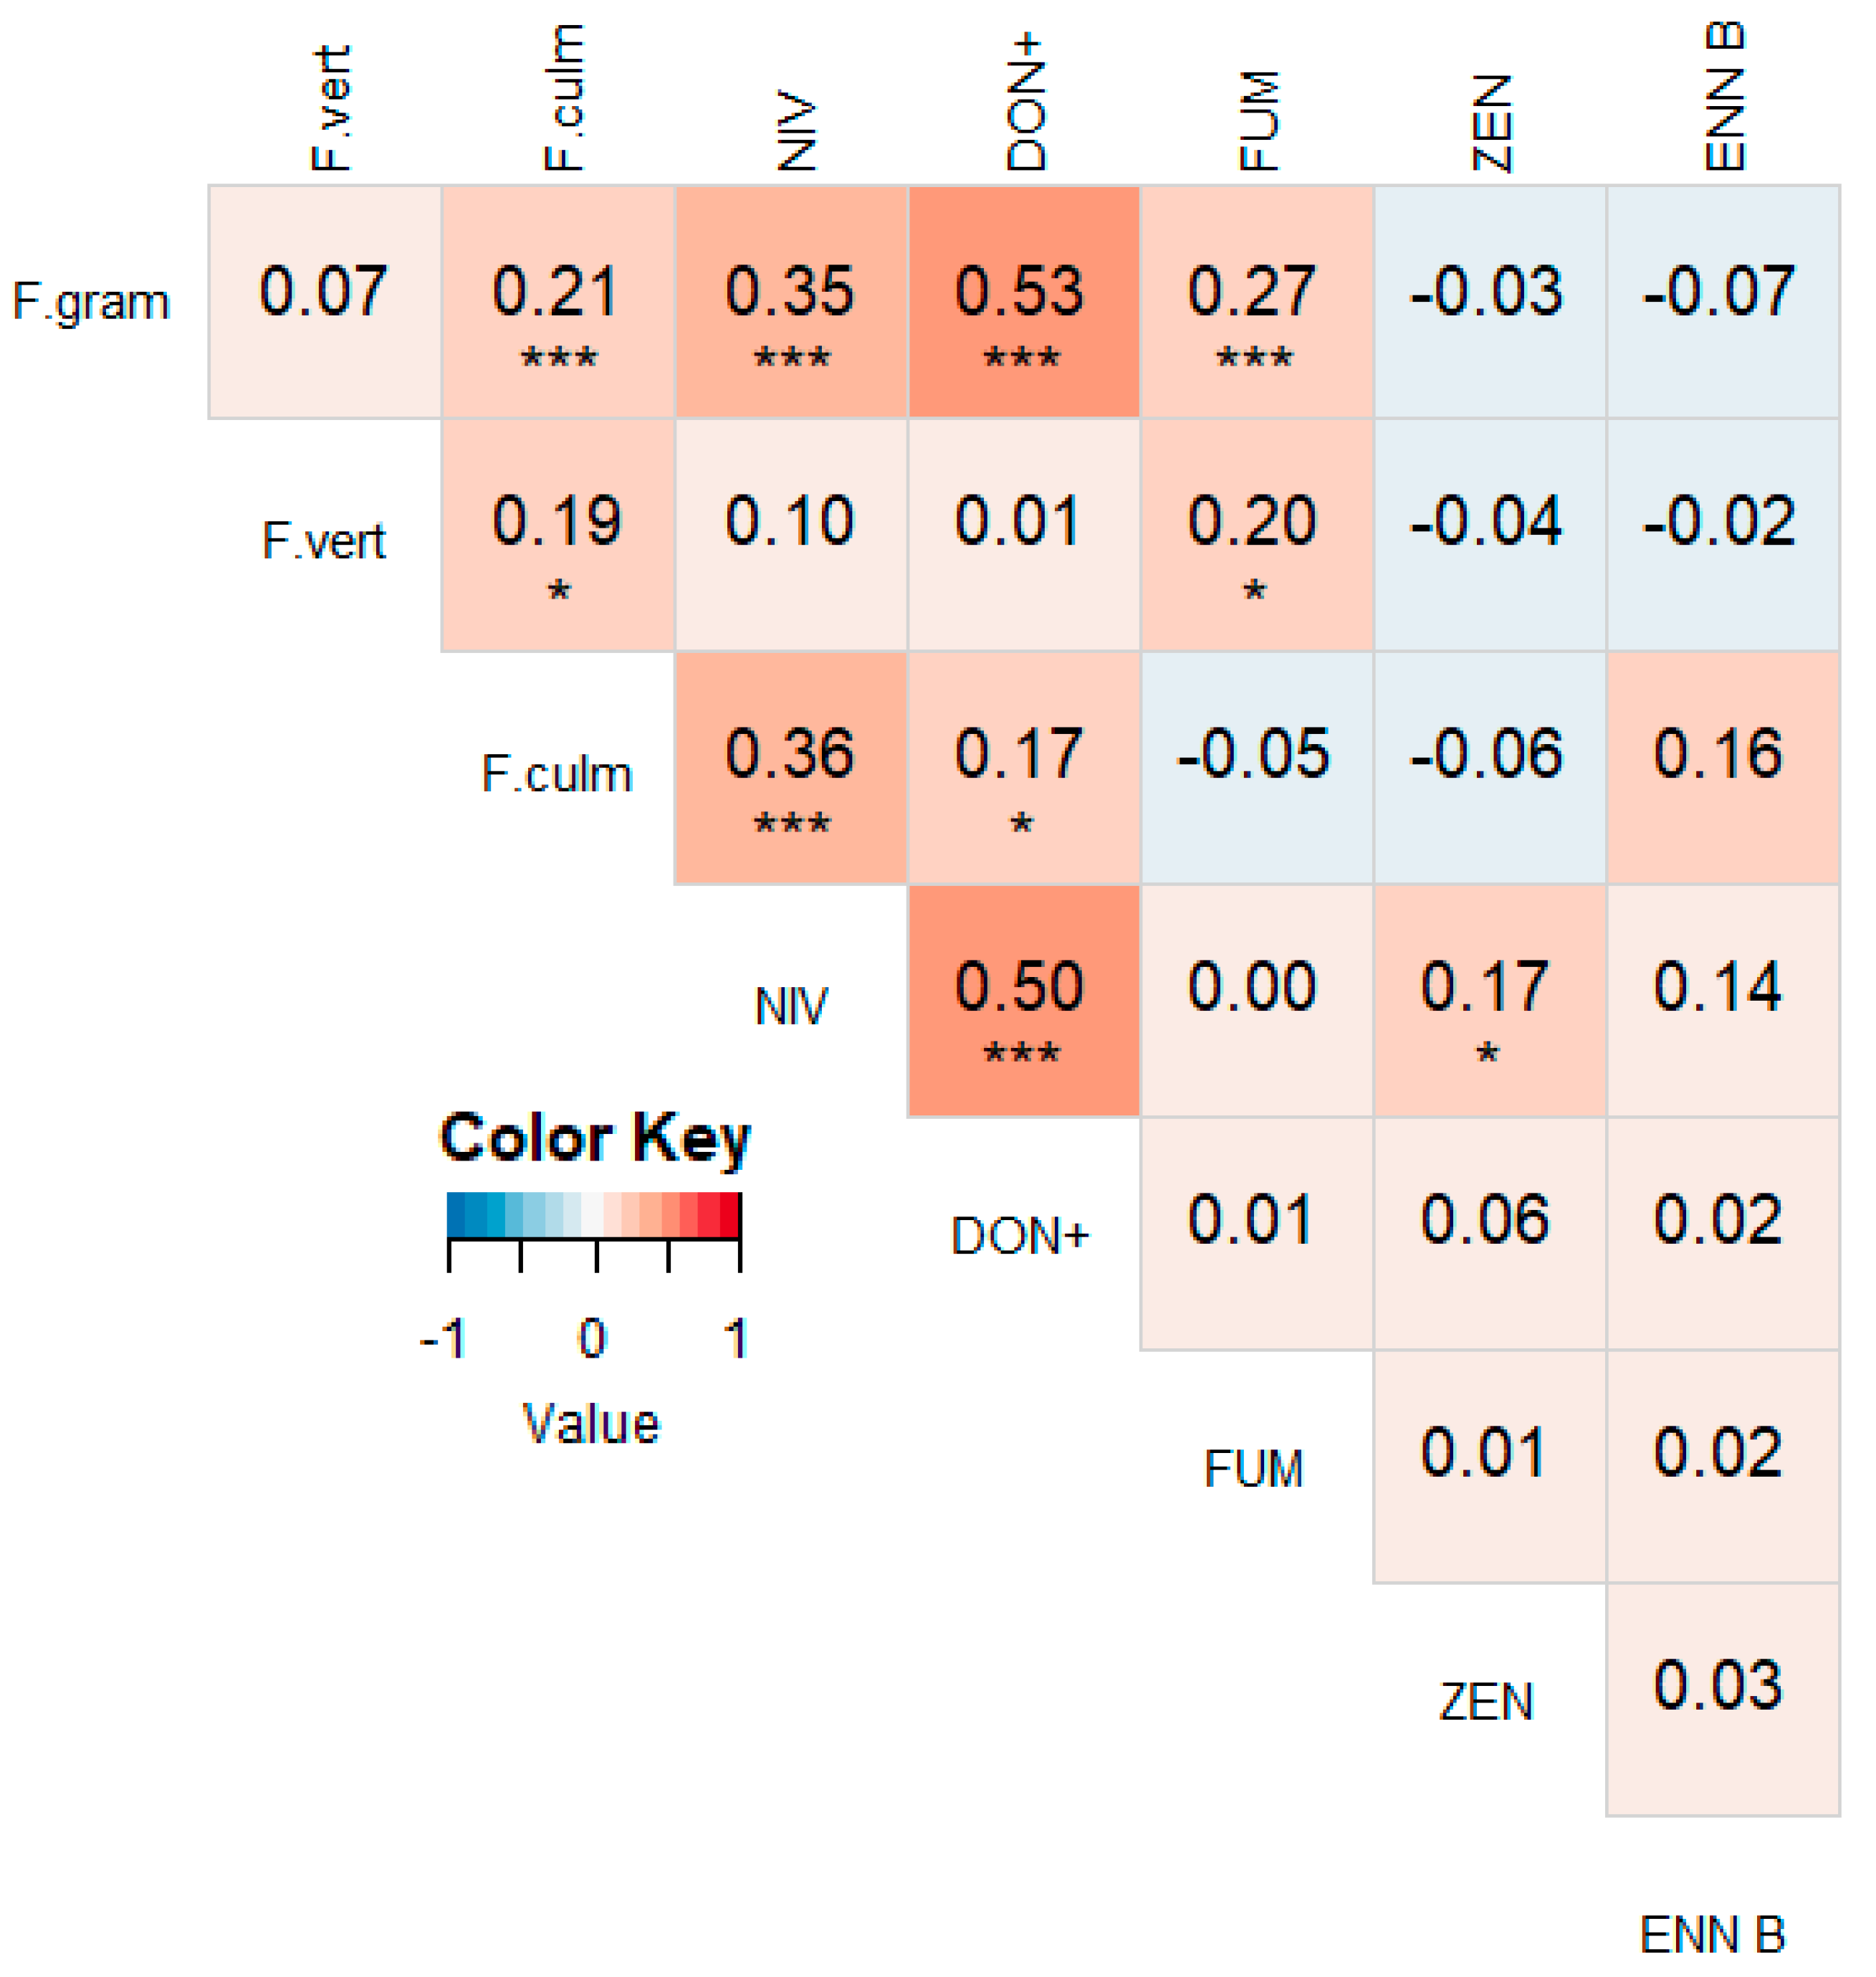Click the 0.19 F.vert versus F.culm cell

click(x=558, y=534)
